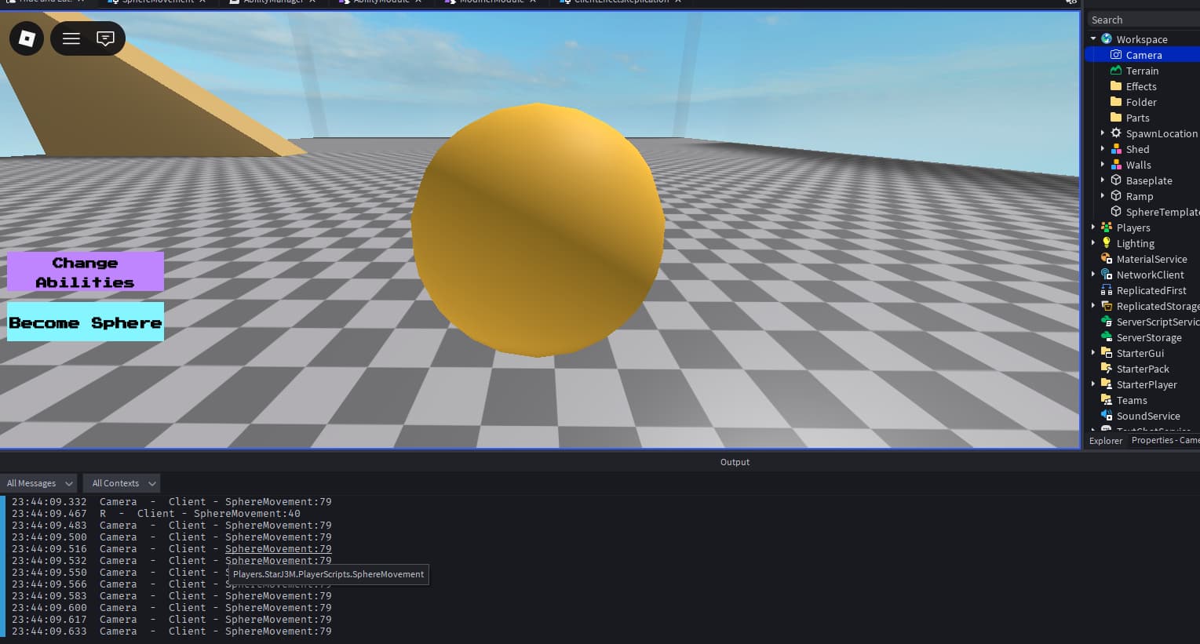Click the Change Abilities button
The height and width of the screenshot is (644, 1200).
[x=86, y=271]
